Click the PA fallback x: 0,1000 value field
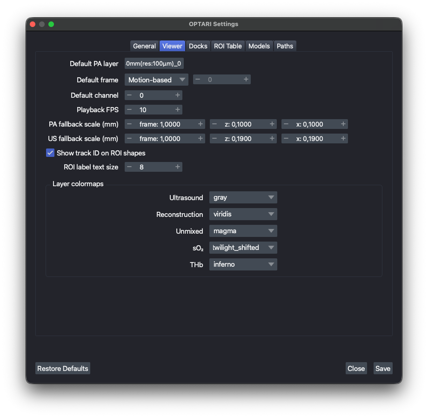This screenshot has height=418, width=428. click(315, 124)
